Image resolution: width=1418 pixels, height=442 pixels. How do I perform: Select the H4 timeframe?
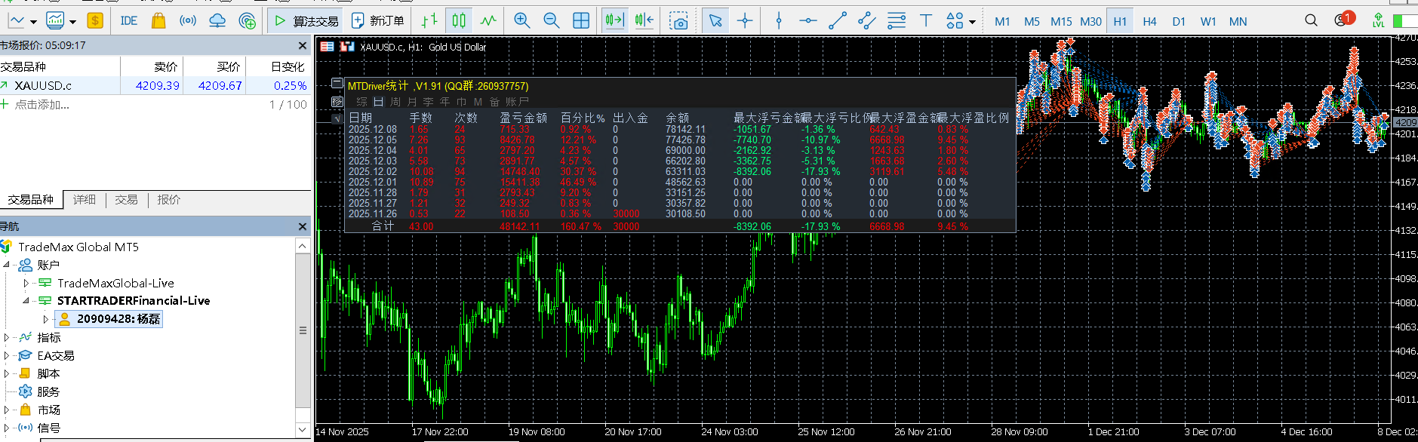[1149, 21]
